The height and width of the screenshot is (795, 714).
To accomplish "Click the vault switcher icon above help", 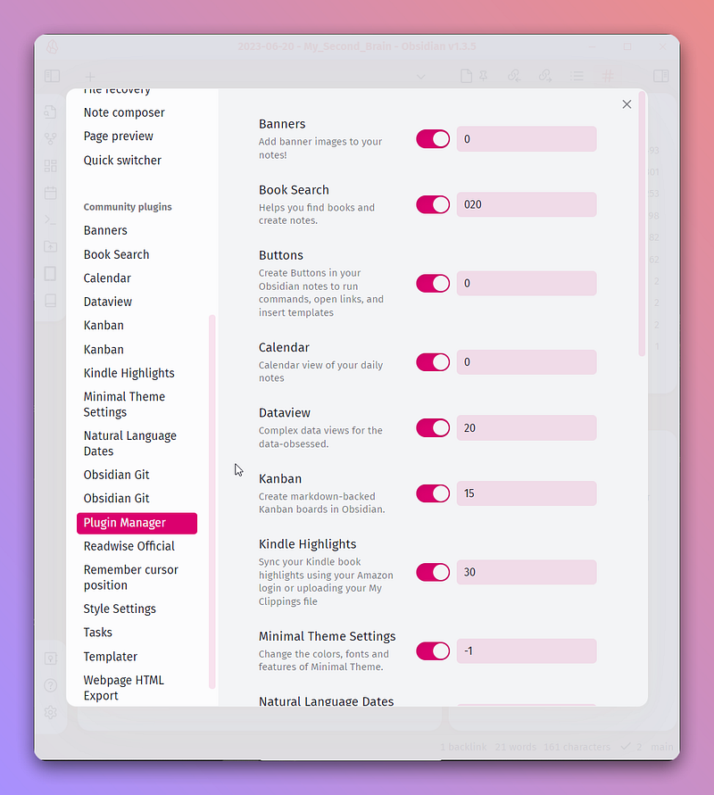I will pos(50,658).
